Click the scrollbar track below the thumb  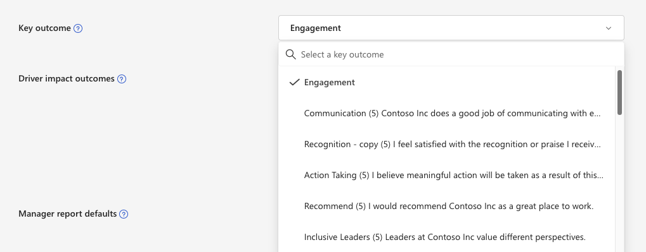[619, 184]
